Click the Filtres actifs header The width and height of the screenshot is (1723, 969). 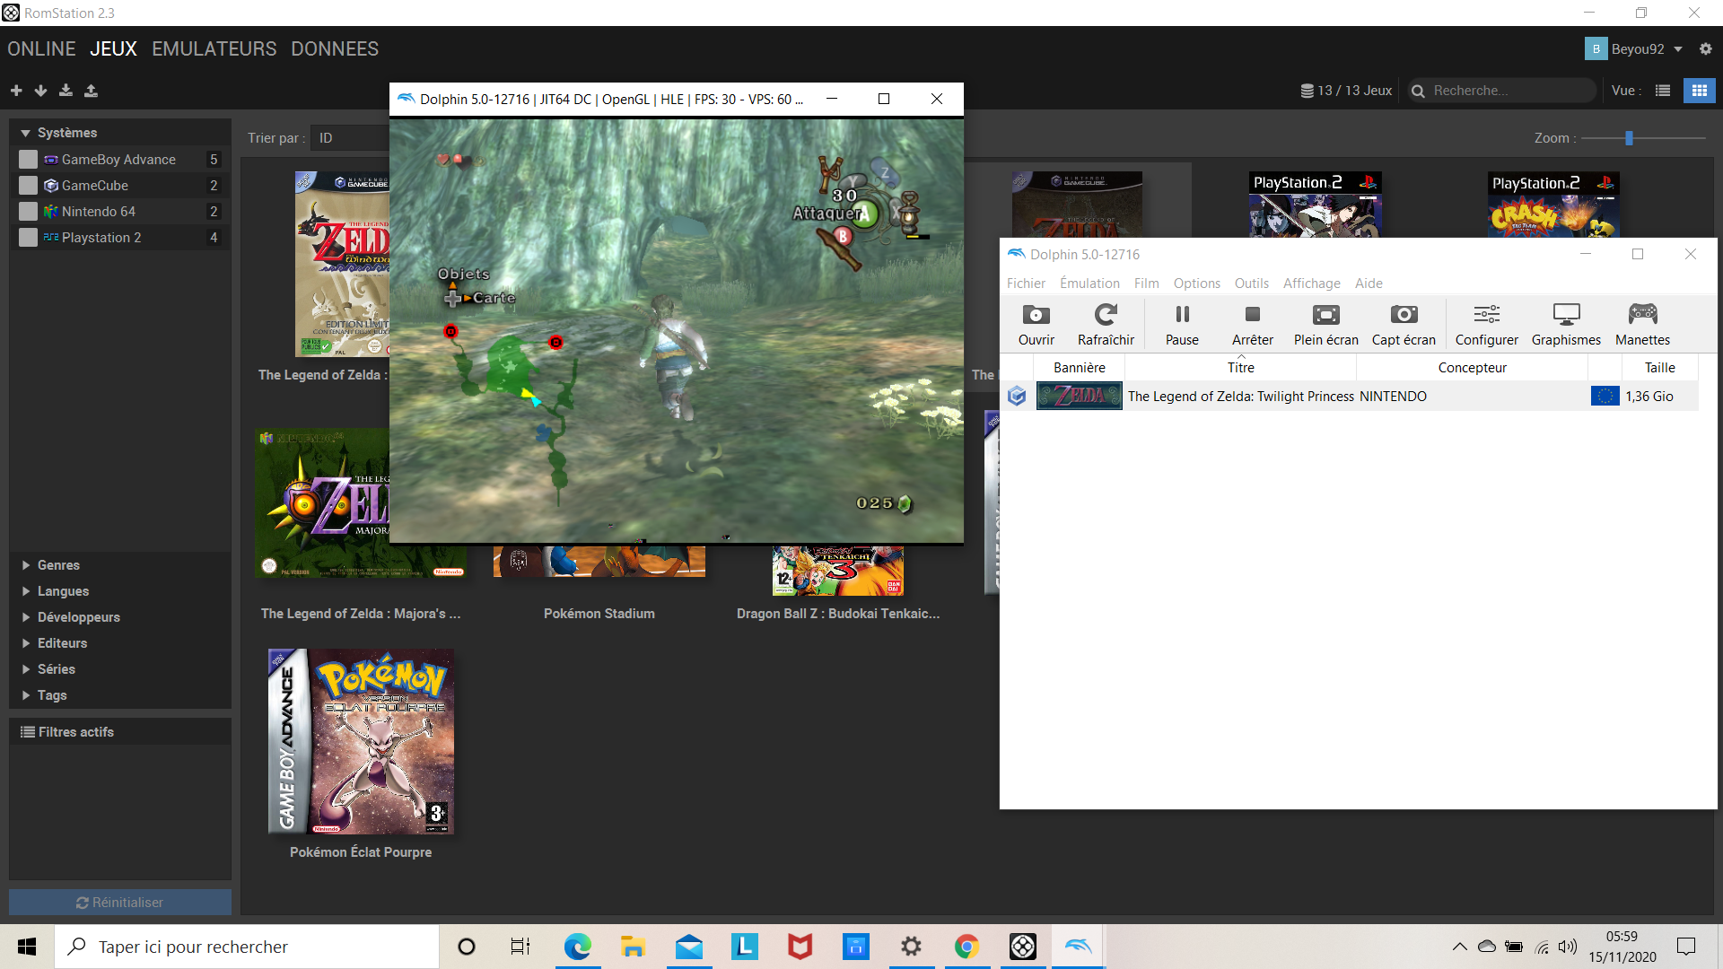120,732
